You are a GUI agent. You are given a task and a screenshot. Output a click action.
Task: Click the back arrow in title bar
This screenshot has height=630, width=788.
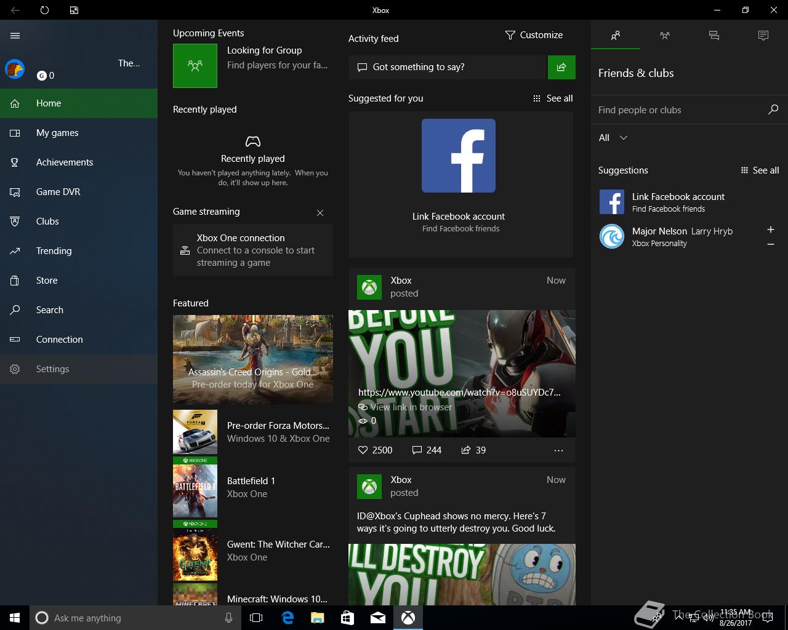15,10
